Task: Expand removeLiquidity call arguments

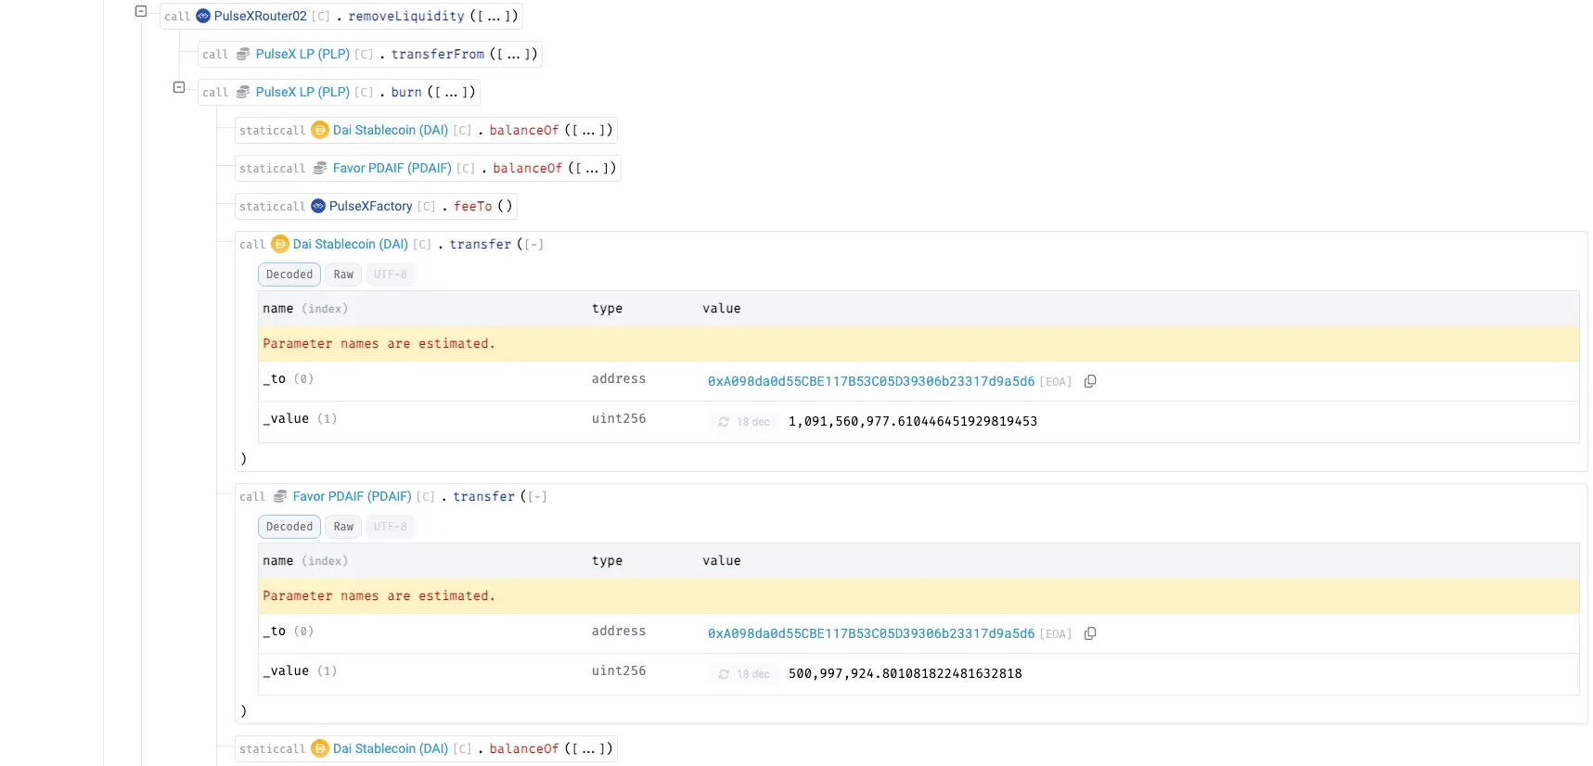Action: click(494, 16)
